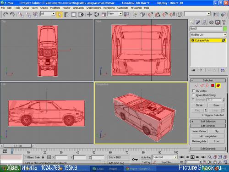
Task: Click the Grow selection button
Action: click(217, 105)
